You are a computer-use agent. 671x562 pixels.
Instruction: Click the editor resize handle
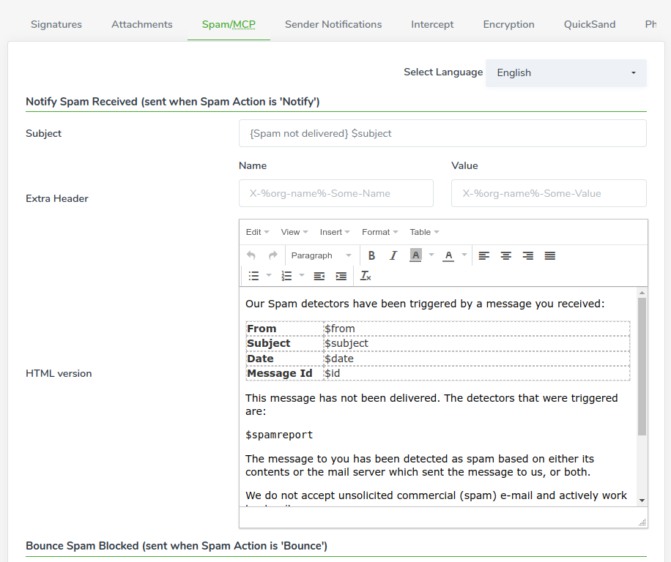(642, 522)
